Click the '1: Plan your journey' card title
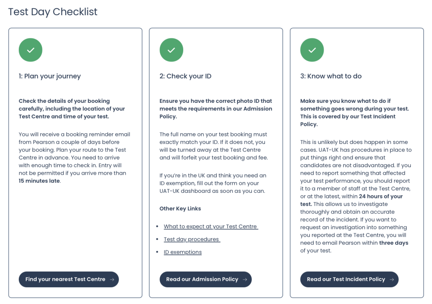 tap(50, 76)
